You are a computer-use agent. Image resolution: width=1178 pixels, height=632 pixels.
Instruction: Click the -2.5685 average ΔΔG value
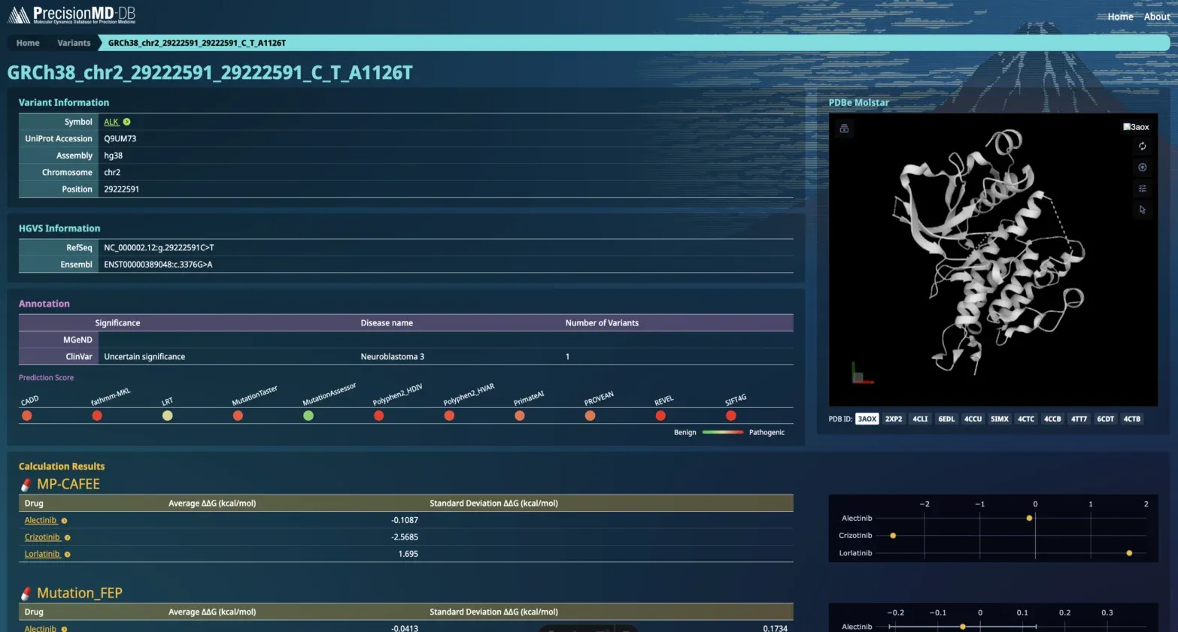(405, 537)
